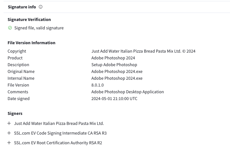Click the Signature Verification heading
This screenshot has width=230, height=152.
(29, 20)
